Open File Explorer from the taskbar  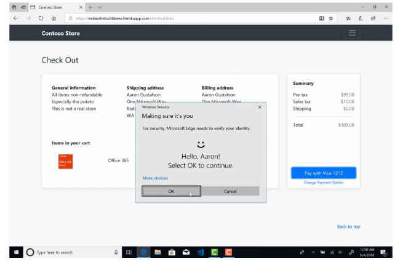point(158,252)
